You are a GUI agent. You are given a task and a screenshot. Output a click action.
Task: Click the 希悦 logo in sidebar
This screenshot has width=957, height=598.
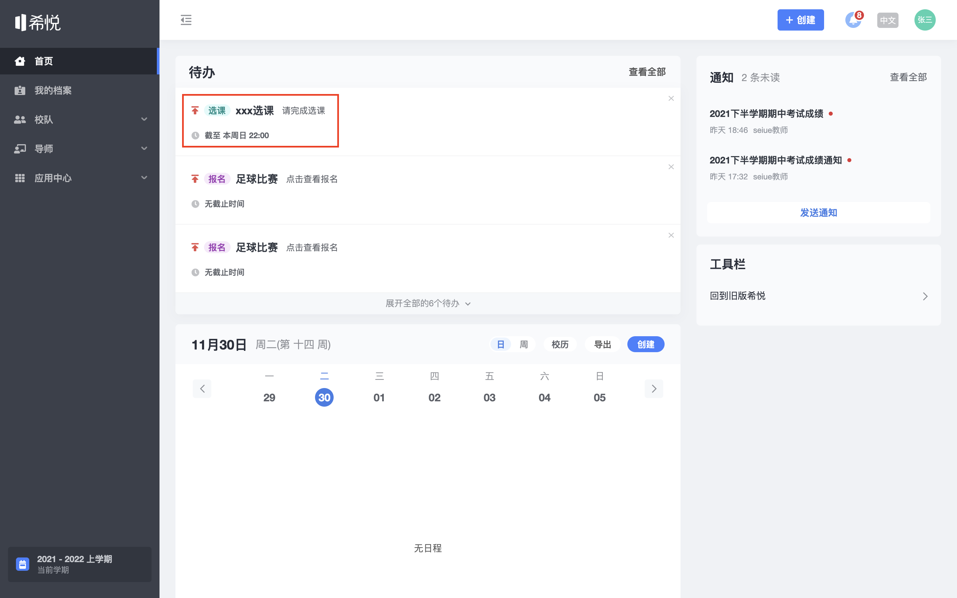[38, 23]
